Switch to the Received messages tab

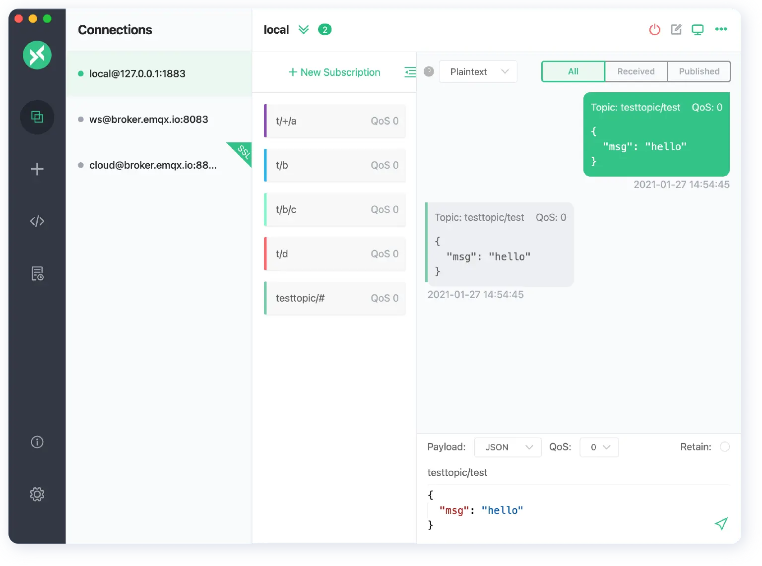pyautogui.click(x=636, y=71)
